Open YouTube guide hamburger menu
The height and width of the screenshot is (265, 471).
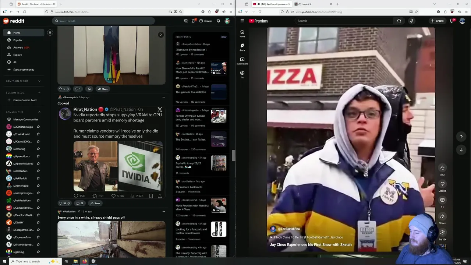click(x=242, y=21)
